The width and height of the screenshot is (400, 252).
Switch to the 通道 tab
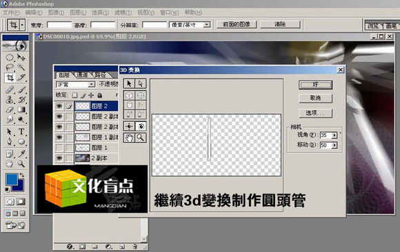click(82, 75)
